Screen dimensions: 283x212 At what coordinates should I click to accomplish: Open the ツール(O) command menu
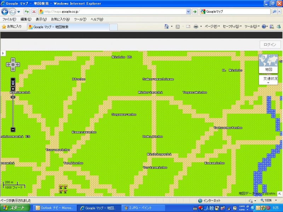pyautogui.click(x=252, y=26)
